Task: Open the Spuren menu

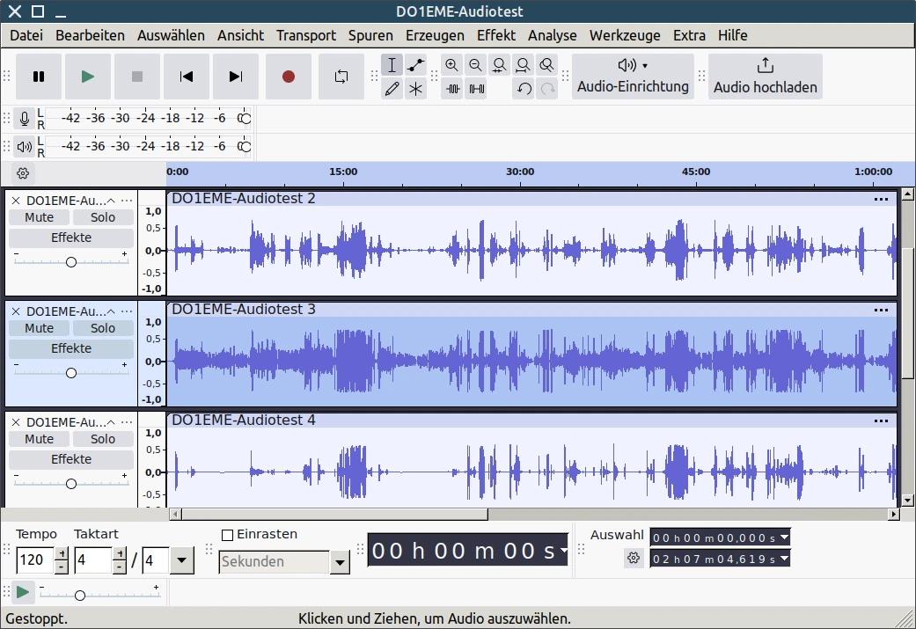Action: click(370, 35)
